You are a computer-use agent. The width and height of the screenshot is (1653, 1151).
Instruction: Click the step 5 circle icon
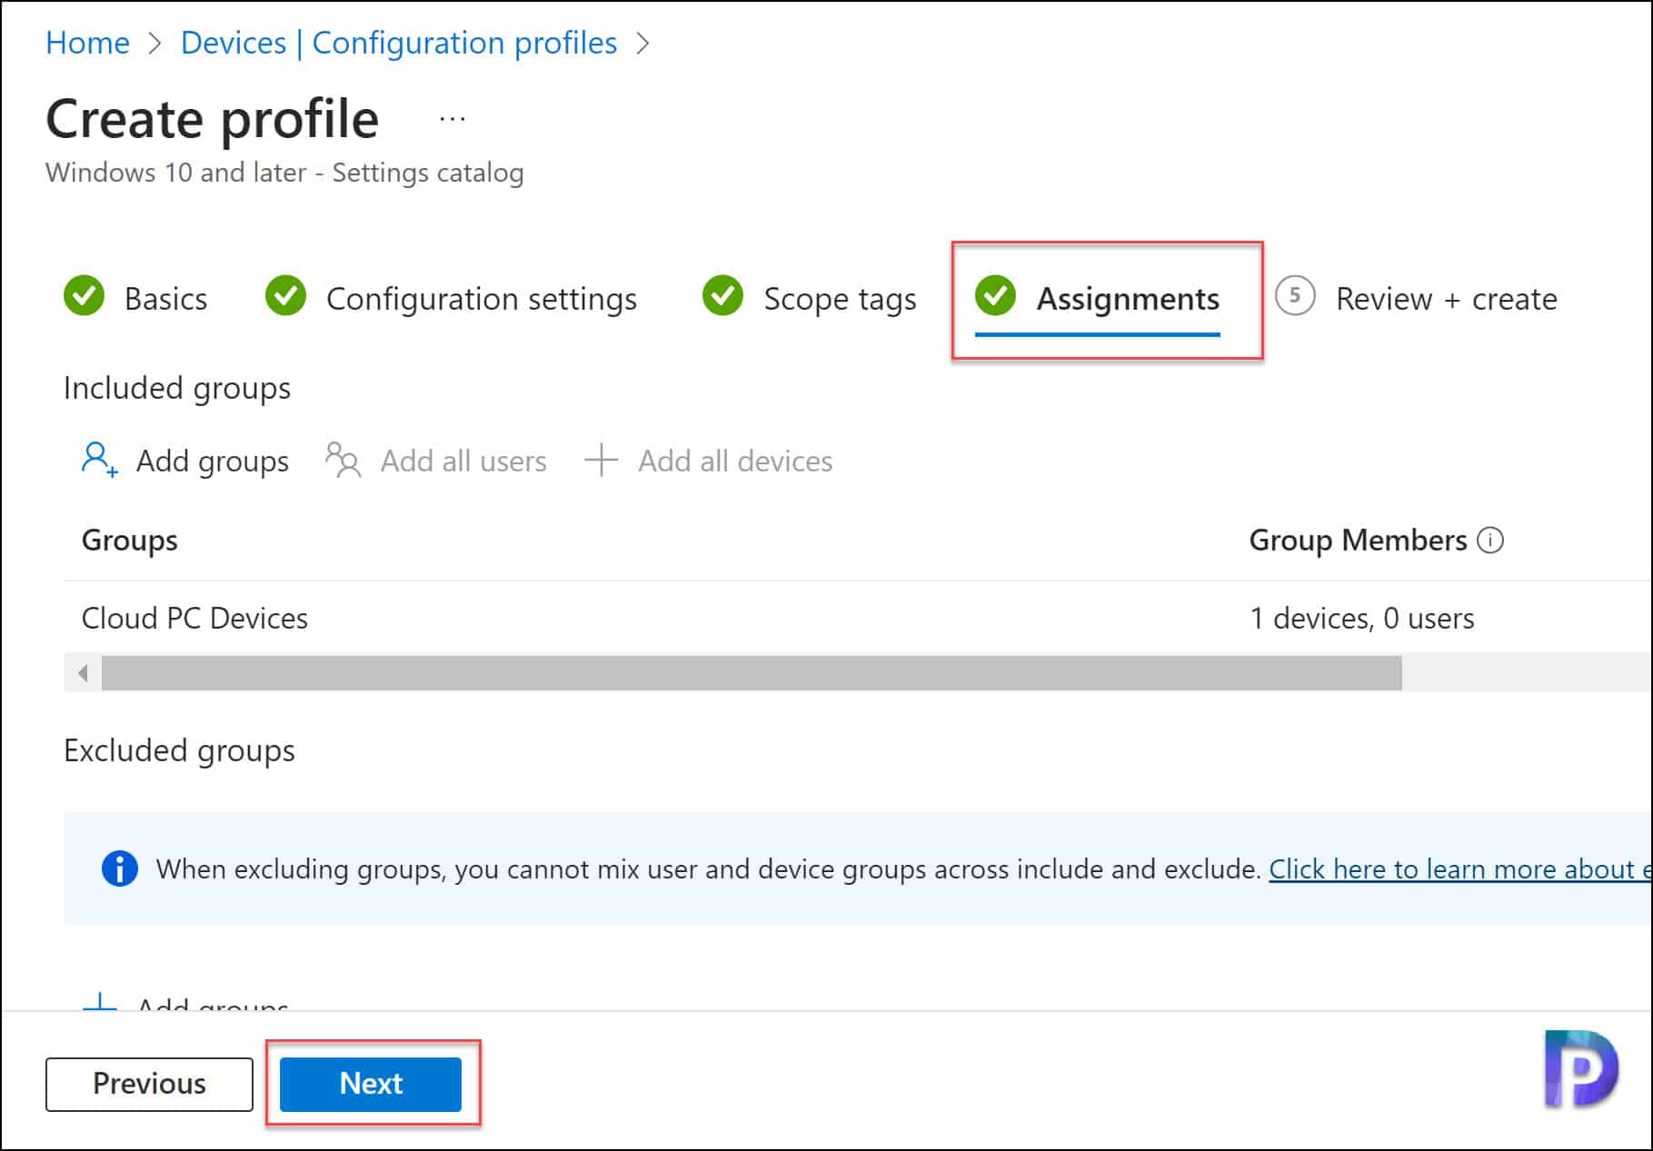point(1295,296)
